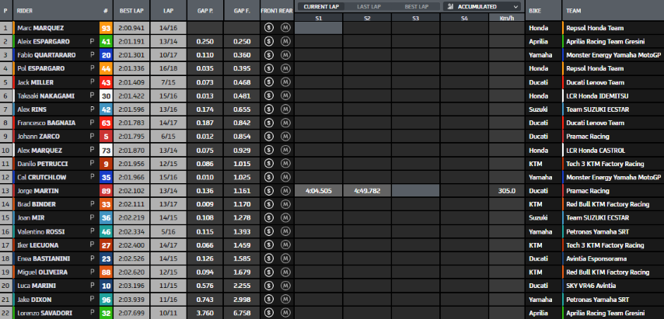The image size is (664, 319).
Task: Click front tyre icon for Lorenzo Savadori
Action: (268, 313)
